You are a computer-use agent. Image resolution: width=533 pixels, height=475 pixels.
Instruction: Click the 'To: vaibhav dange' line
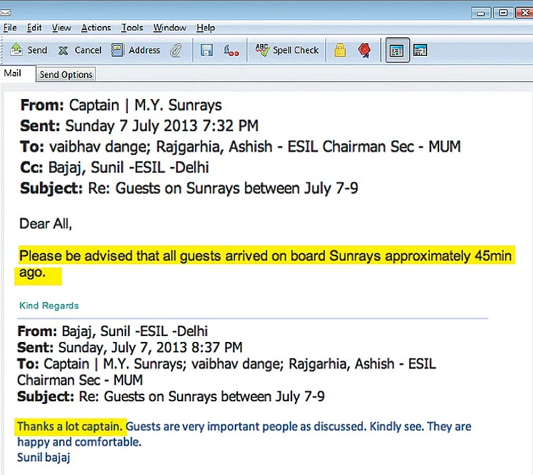click(240, 147)
